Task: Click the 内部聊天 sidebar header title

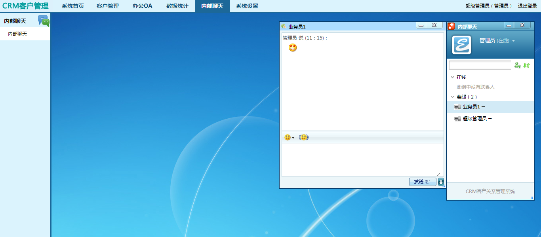Action: pos(15,21)
